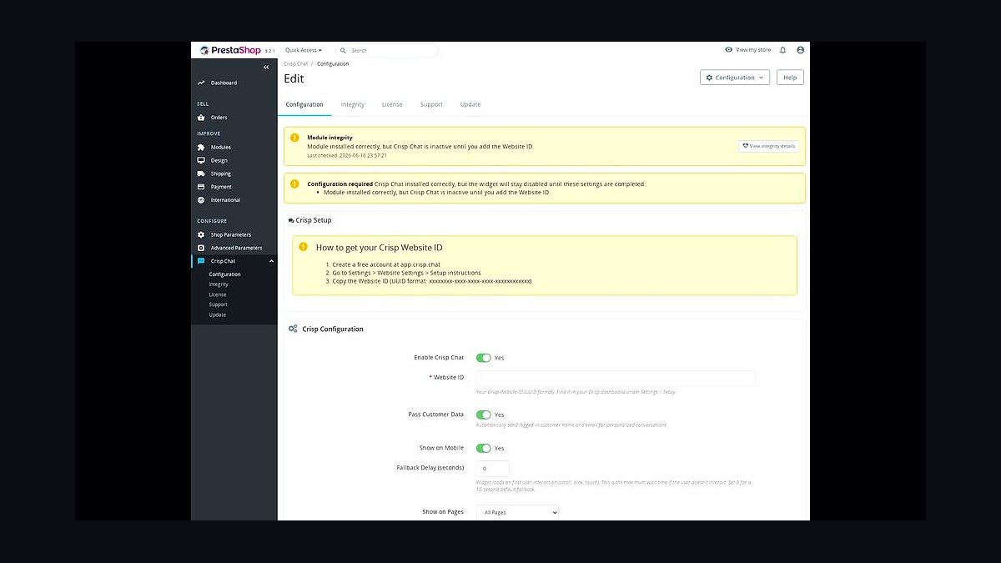
Task: Click the 'Crisp Configuration' section heading
Action: [333, 329]
